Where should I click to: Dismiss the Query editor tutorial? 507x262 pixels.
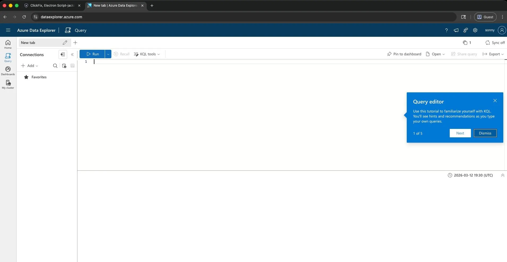pos(485,133)
